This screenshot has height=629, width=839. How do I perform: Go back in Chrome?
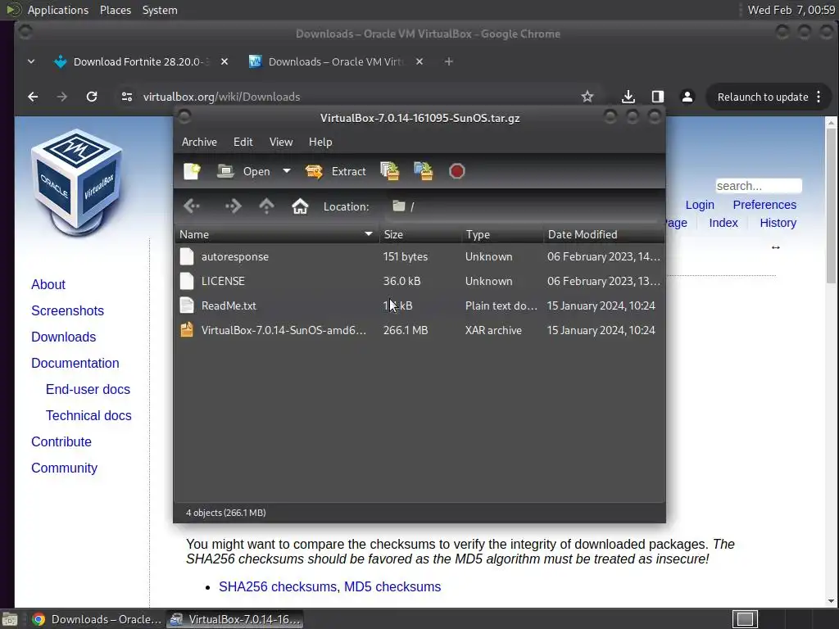pyautogui.click(x=33, y=97)
